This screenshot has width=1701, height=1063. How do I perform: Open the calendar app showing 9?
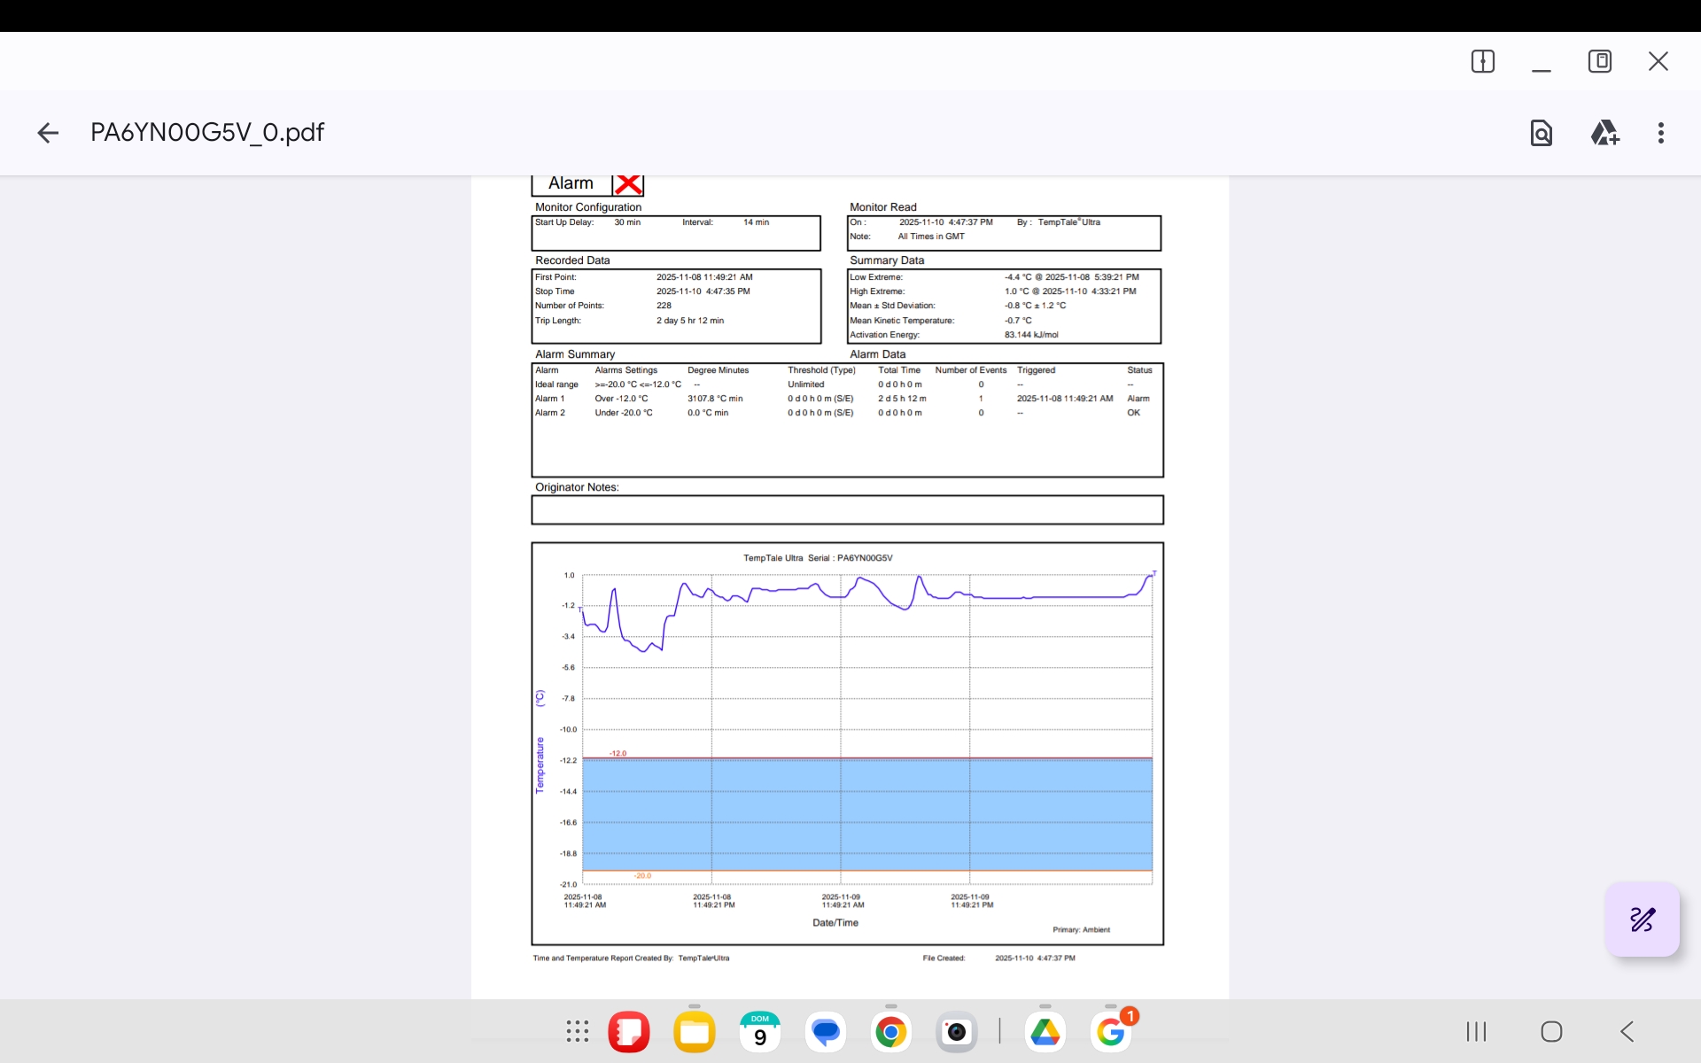pyautogui.click(x=759, y=1032)
